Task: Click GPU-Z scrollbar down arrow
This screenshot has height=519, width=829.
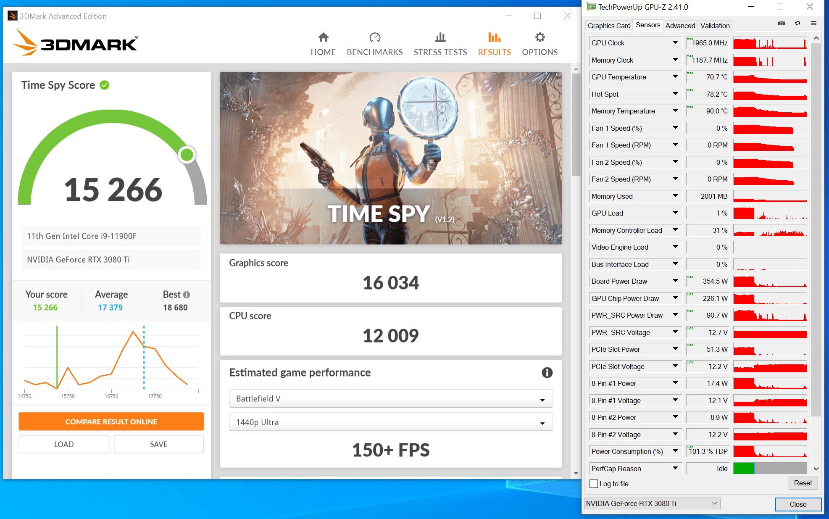Action: point(816,469)
